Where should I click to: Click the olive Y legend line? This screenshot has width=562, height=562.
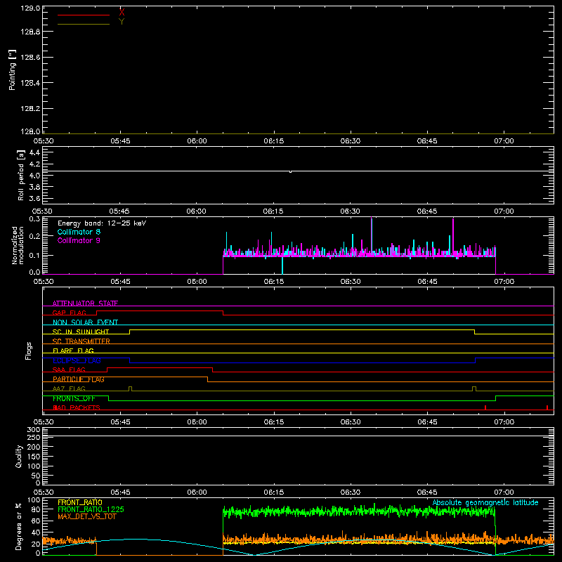(84, 25)
